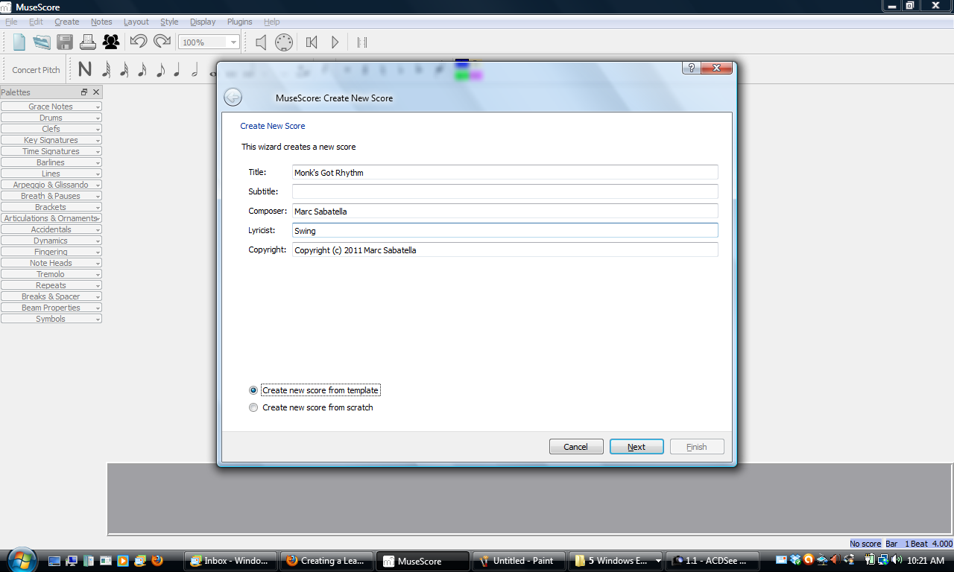Click the Copyright input field
Viewport: 954px width, 572px height.
pyautogui.click(x=505, y=250)
